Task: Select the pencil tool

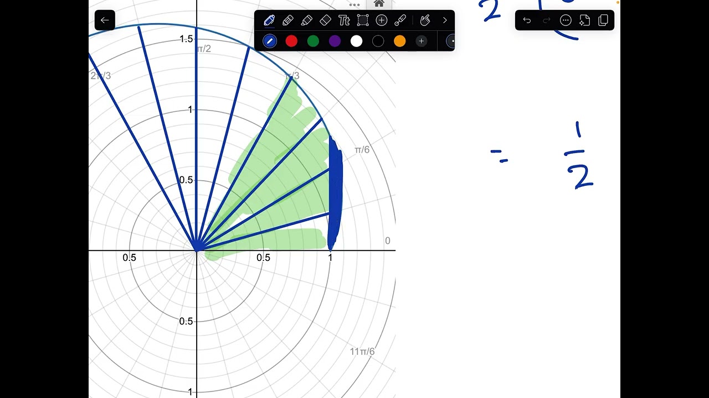Action: (287, 20)
